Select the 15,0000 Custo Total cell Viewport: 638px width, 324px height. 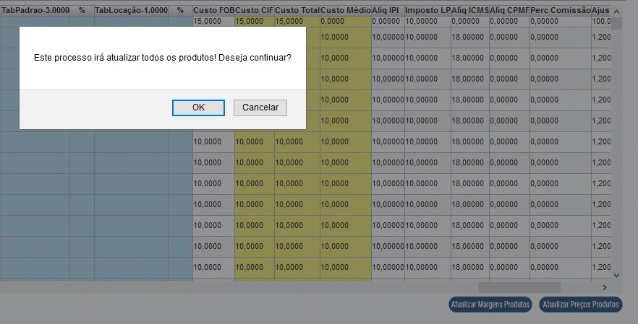point(297,22)
